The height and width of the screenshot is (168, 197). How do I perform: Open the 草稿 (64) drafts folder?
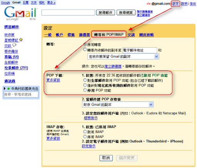[12, 57]
